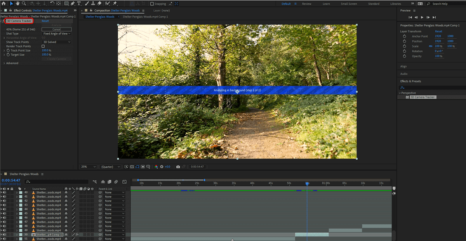Select the Type tool
The width and height of the screenshot is (466, 241).
[x=79, y=3]
